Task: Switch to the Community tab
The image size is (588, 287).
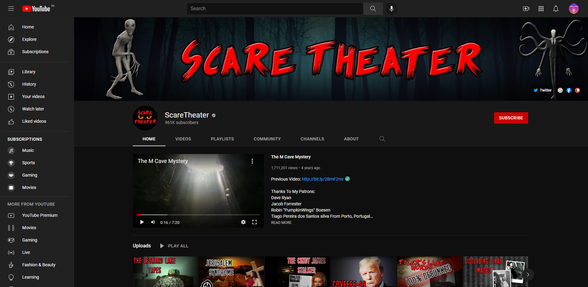Action: coord(267,139)
